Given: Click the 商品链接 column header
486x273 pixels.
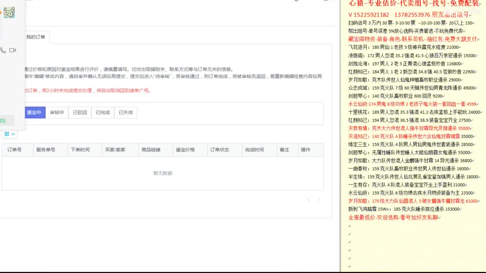Looking at the screenshot, I should tap(150, 149).
